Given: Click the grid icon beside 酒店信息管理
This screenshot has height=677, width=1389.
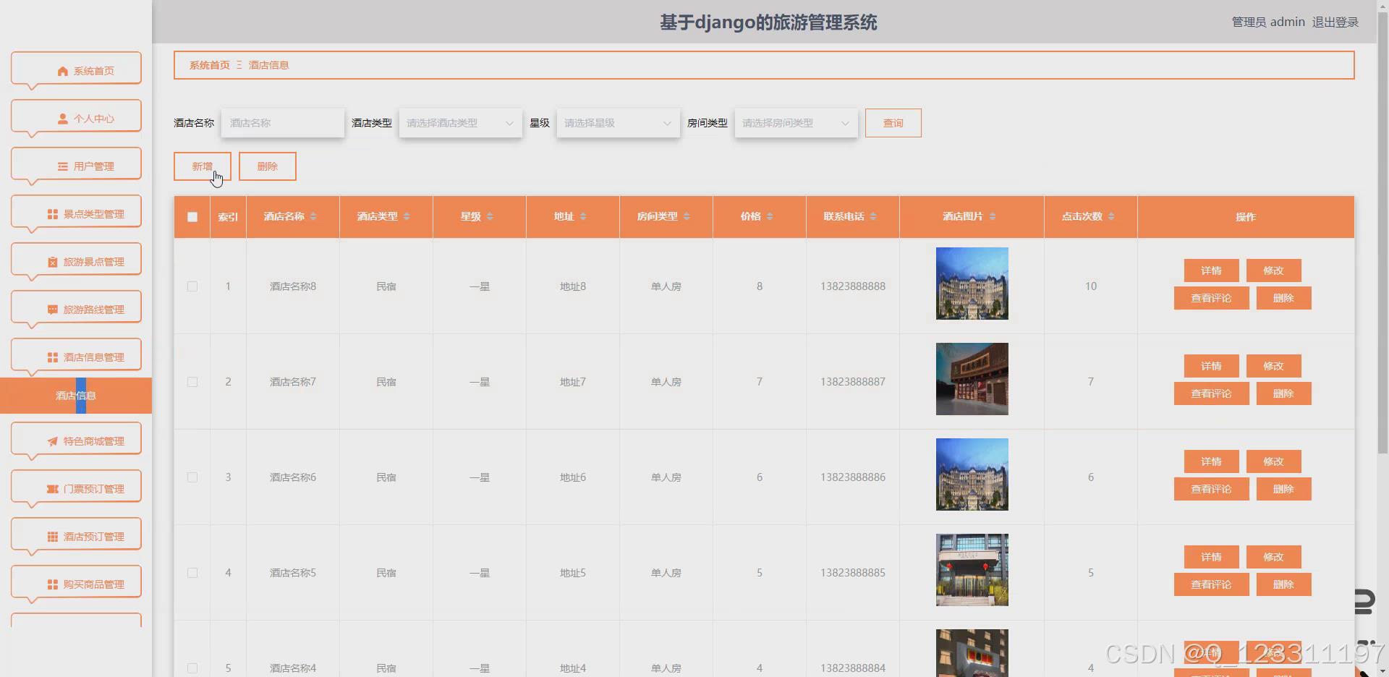Looking at the screenshot, I should click(53, 357).
